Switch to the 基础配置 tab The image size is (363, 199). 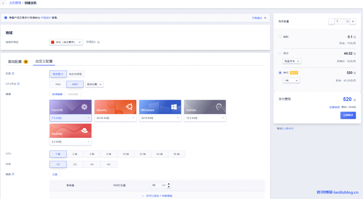(15, 62)
